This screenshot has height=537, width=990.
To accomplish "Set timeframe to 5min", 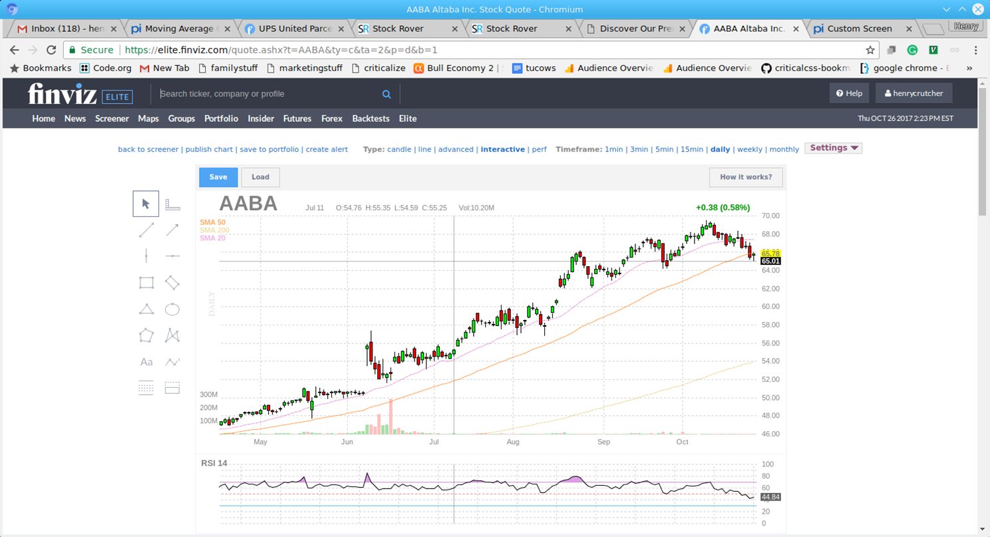I will pyautogui.click(x=665, y=149).
